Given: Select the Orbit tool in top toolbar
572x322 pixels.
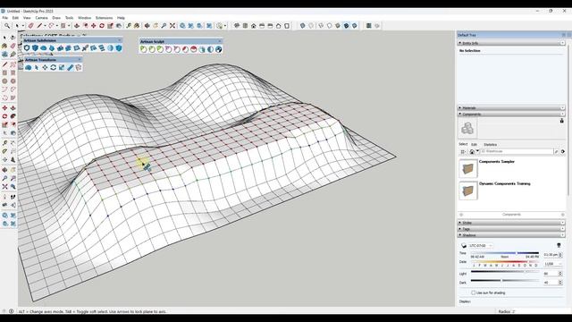Looking at the screenshot, I should (x=147, y=26).
